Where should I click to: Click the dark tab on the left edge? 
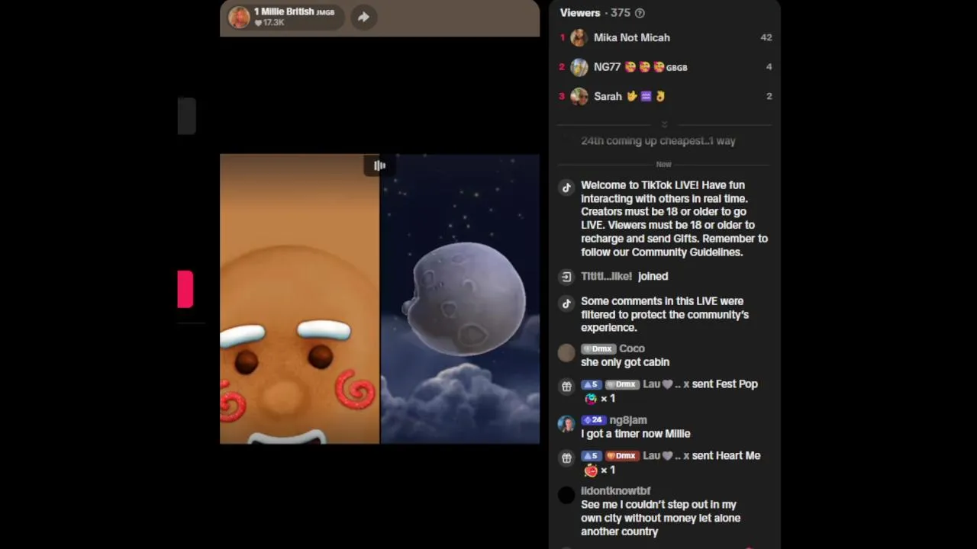click(x=187, y=116)
